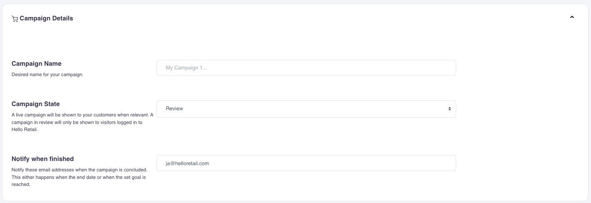Viewport: 591px width, 203px height.
Task: Click the right end of the Campaign Name textbox
Action: click(445, 68)
